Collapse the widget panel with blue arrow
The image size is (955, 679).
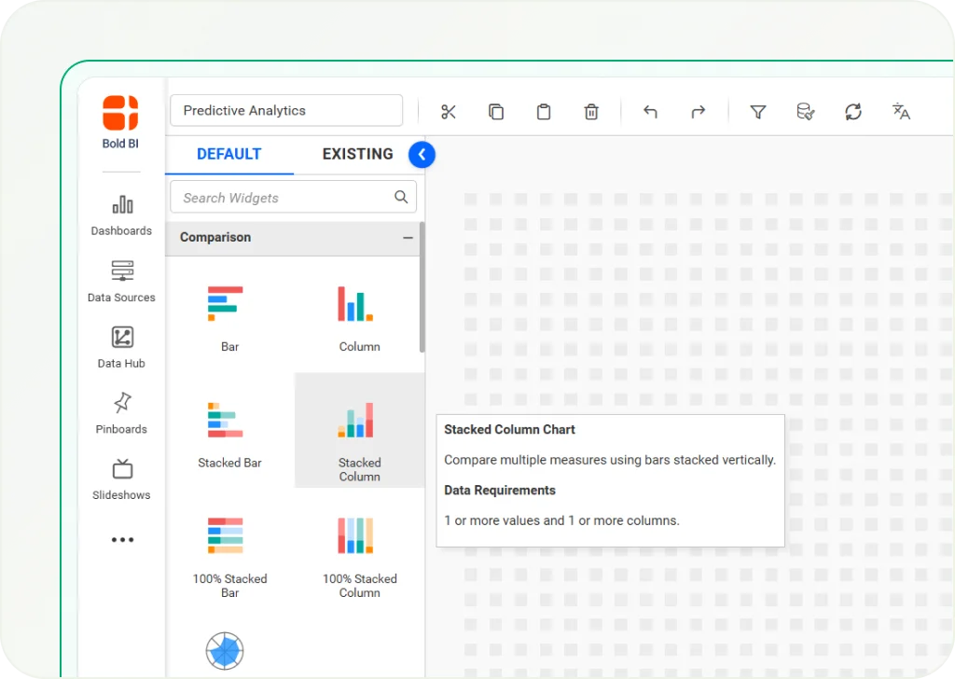[x=422, y=155]
